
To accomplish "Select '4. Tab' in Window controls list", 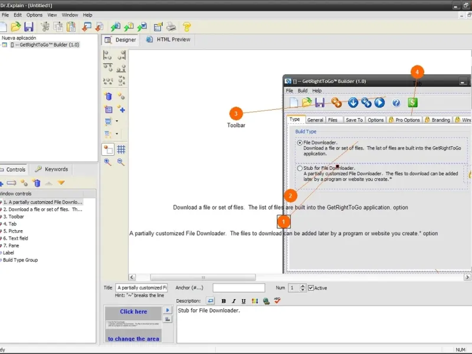I will (x=10, y=224).
